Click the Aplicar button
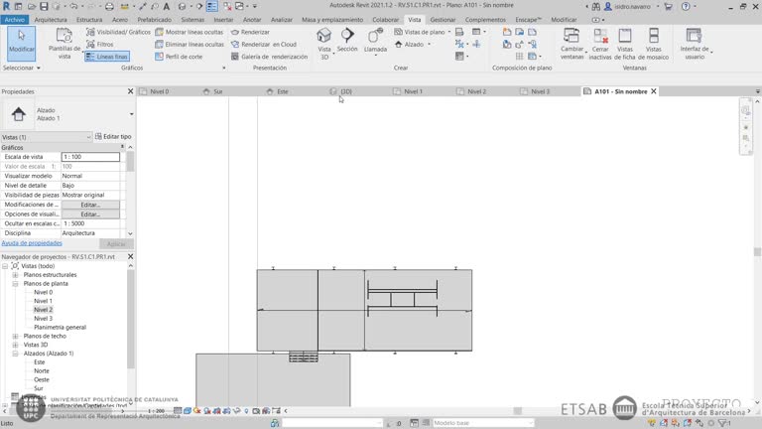Viewport: 762px width, 429px height. point(116,243)
